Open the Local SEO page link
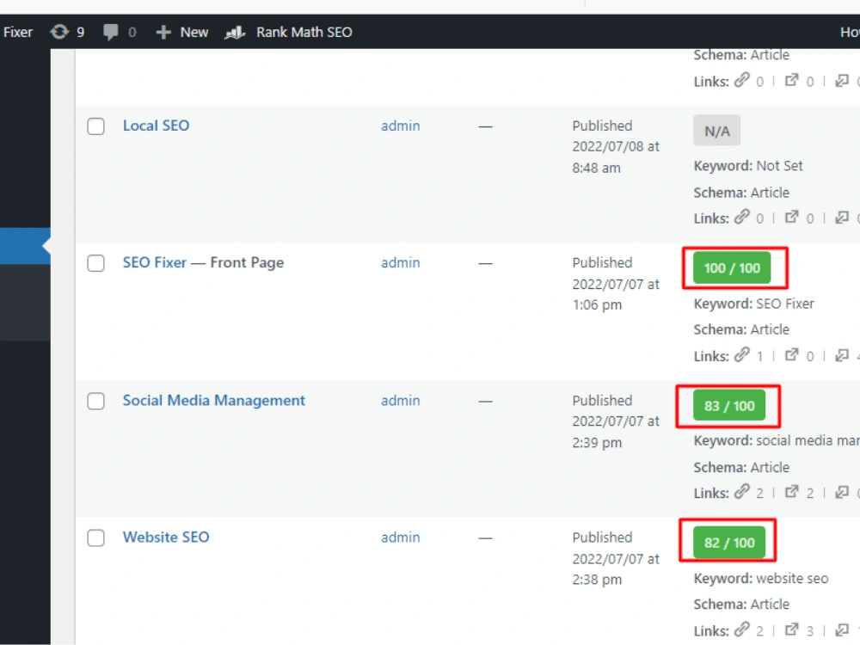 coord(156,126)
